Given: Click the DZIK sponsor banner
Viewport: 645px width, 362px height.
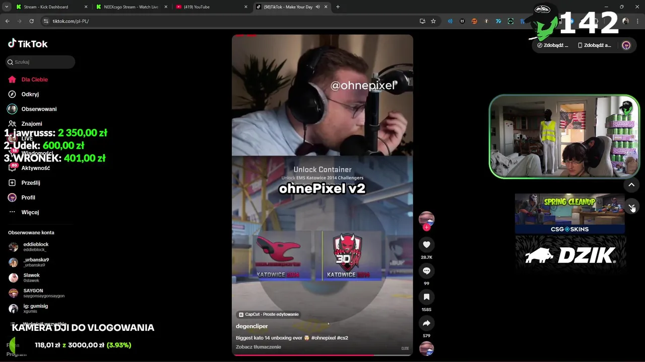Looking at the screenshot, I should 570,255.
